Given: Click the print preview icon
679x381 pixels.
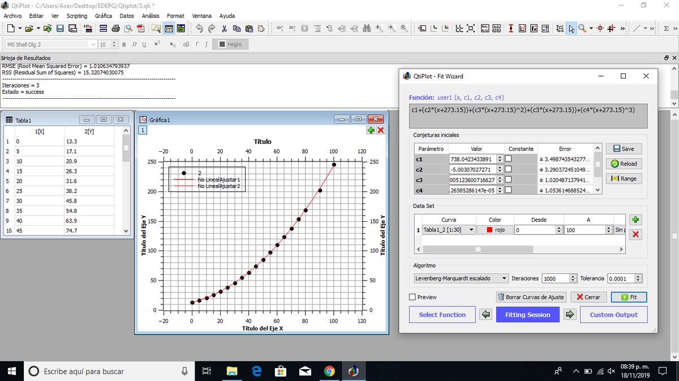Looking at the screenshot, I should [x=128, y=28].
